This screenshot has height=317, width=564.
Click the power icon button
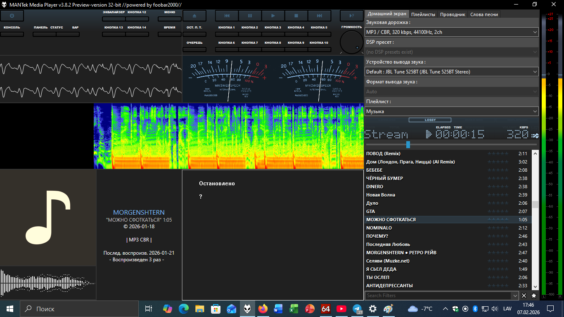[x=12, y=16]
